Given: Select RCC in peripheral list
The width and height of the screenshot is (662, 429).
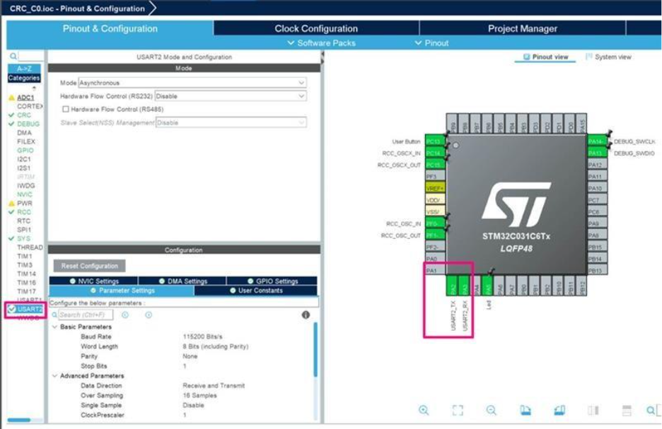Looking at the screenshot, I should tap(24, 212).
